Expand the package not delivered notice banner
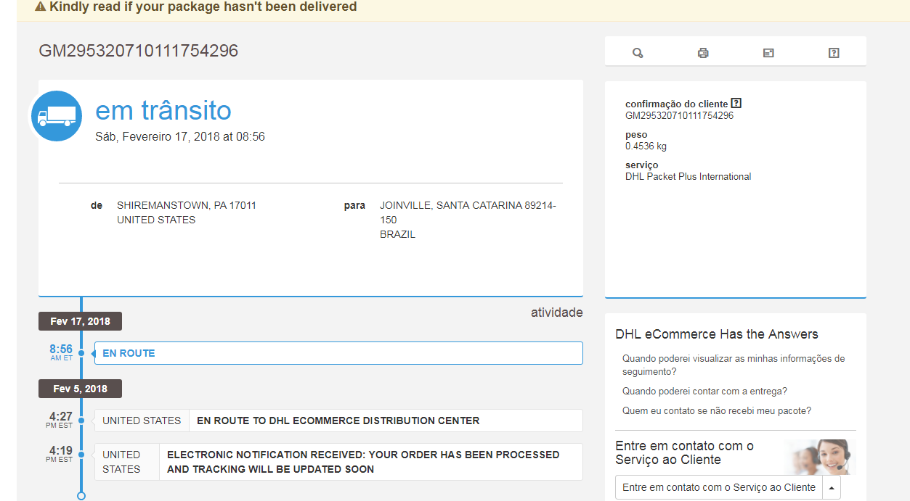 (203, 7)
